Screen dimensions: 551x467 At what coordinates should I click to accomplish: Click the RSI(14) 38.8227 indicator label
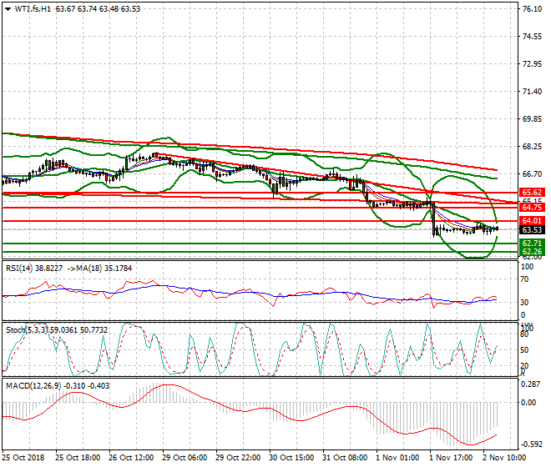coord(34,269)
